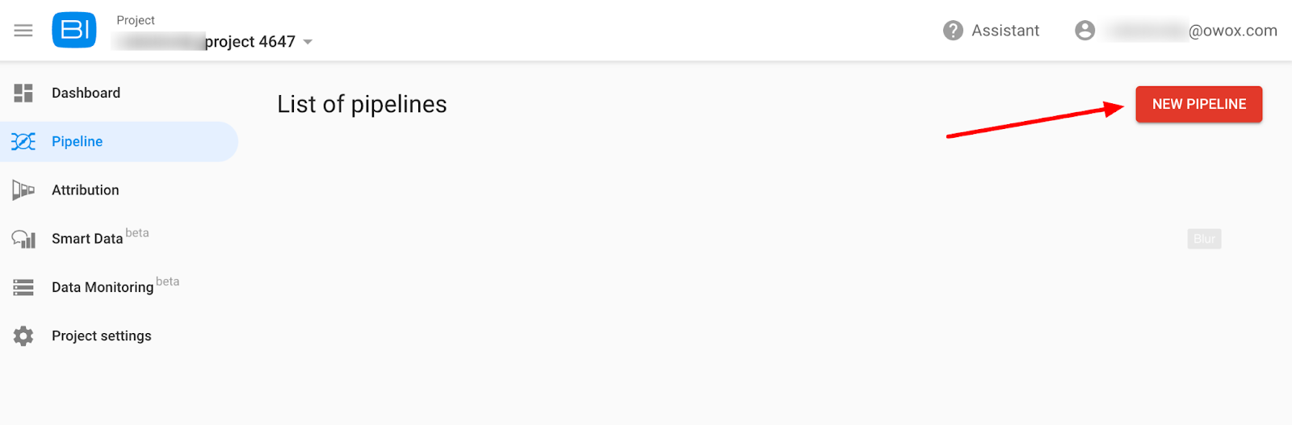This screenshot has height=425, width=1292.
Task: Open the Assistant help link
Action: tap(1005, 31)
